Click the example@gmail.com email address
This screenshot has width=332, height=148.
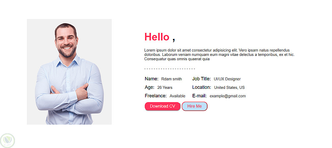(x=227, y=96)
